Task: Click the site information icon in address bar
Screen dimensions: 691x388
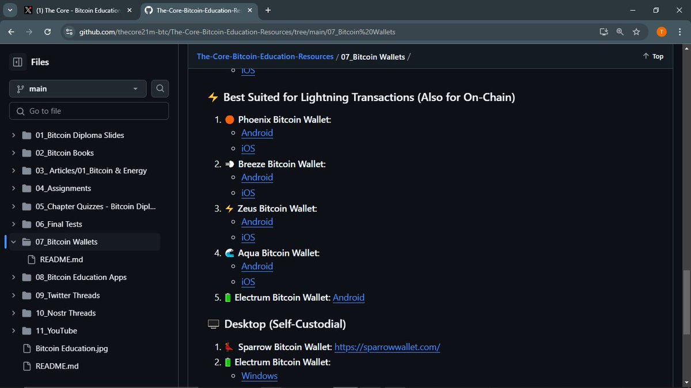Action: click(x=70, y=32)
